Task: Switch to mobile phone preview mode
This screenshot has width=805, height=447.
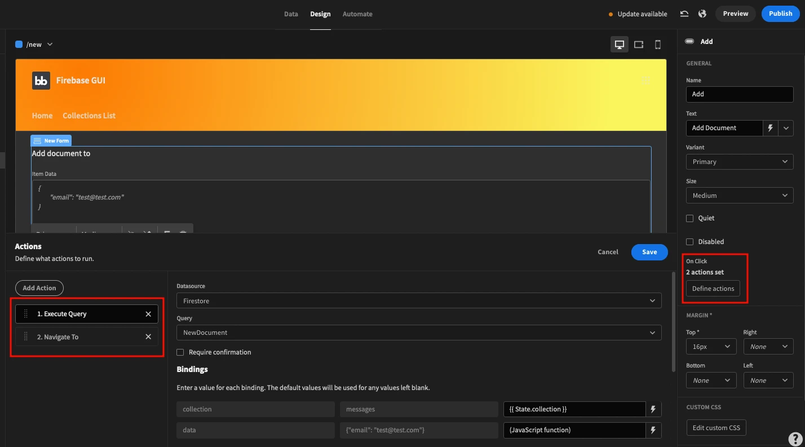Action: [x=658, y=45]
